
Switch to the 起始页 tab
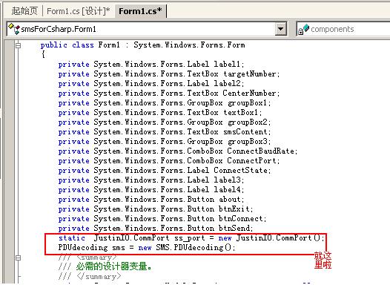point(24,11)
